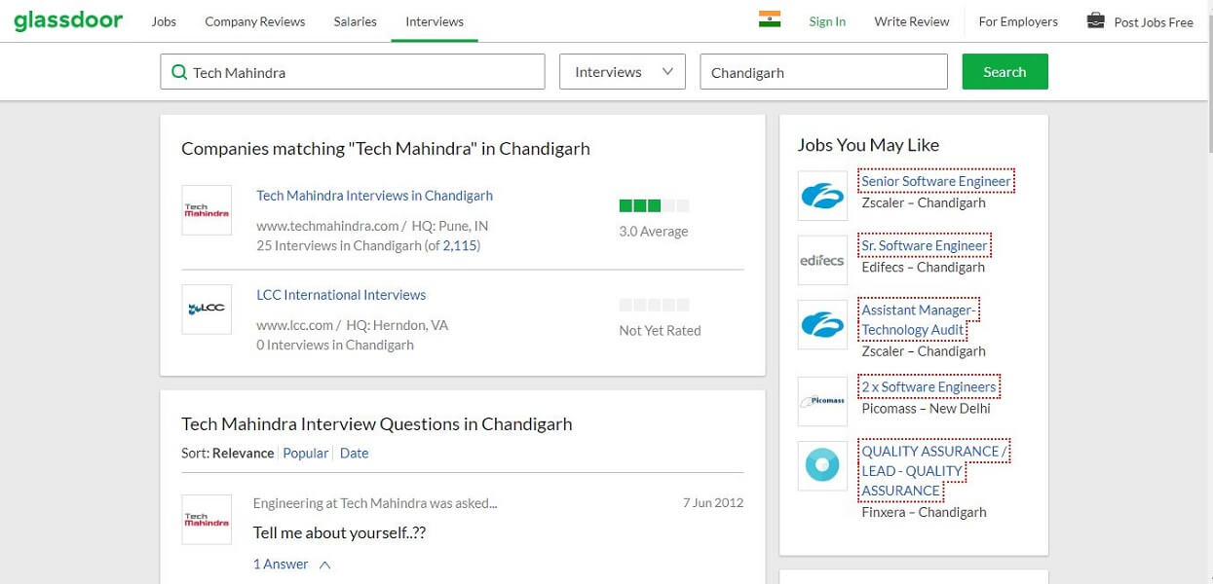
Task: Open Tech Mahindra Interviews in Chandigarh link
Action: (375, 196)
